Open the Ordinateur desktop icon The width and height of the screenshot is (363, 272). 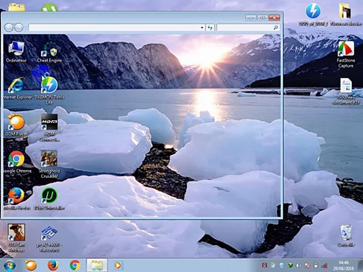tap(16, 52)
